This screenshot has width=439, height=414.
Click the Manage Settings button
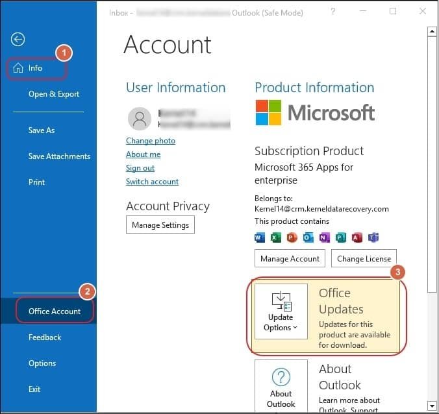pyautogui.click(x=160, y=225)
